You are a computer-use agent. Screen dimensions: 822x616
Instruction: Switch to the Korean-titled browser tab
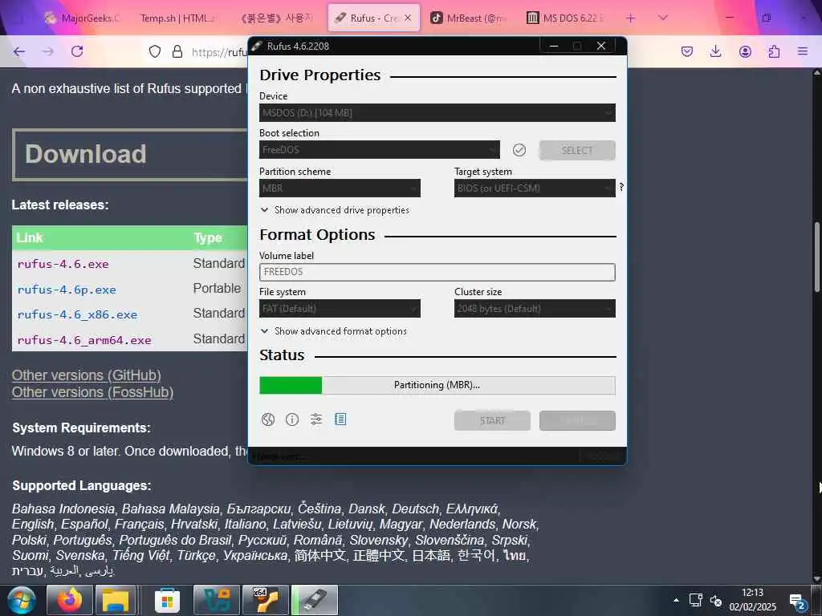tap(276, 18)
